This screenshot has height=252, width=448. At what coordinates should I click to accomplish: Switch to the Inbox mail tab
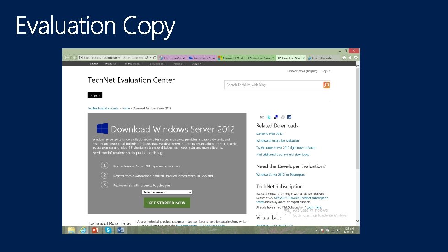(x=173, y=58)
